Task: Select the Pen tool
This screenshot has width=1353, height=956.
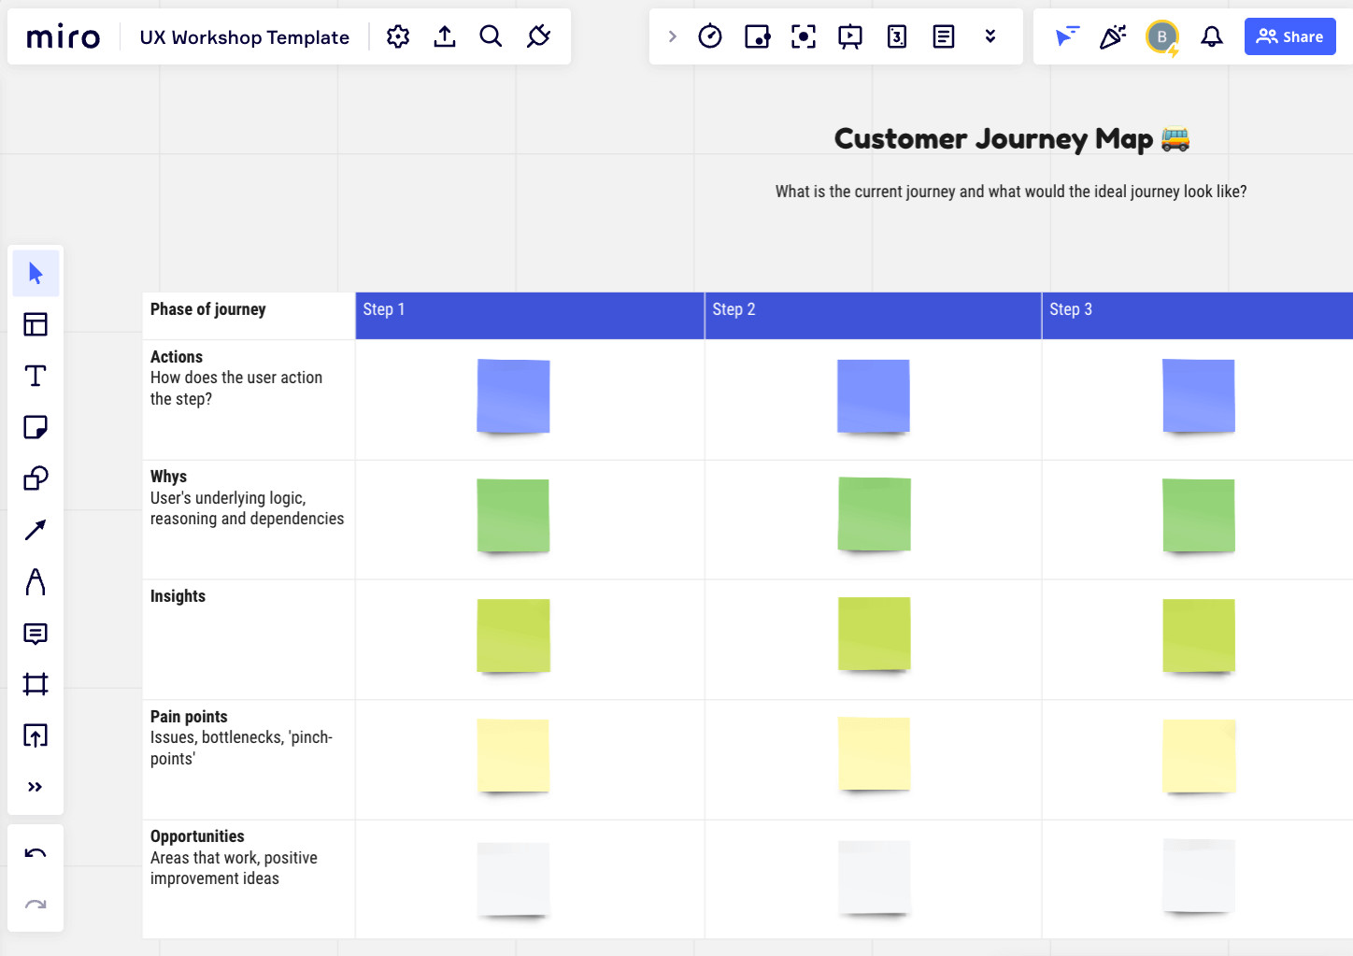Action: click(x=36, y=581)
